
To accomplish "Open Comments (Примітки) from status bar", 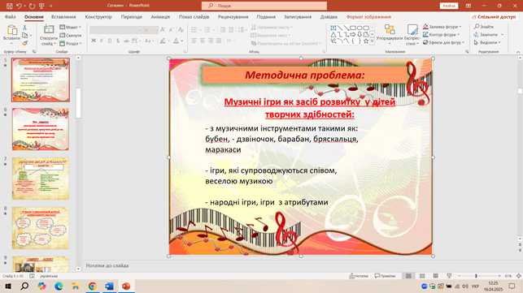I will click(x=385, y=276).
